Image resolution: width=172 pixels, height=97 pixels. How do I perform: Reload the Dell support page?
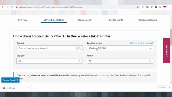pyautogui.click(x=12, y=7)
